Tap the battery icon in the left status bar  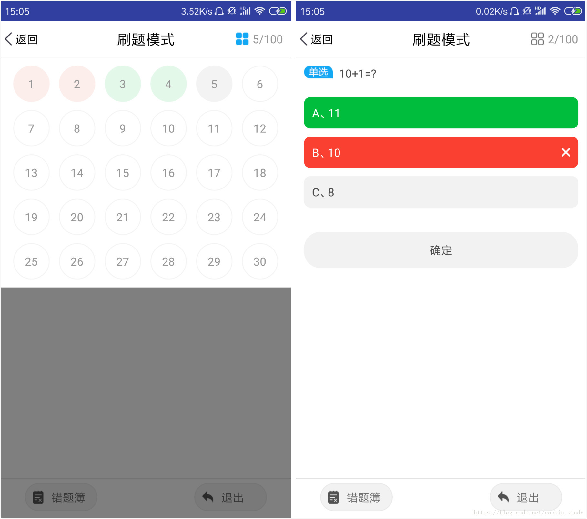pos(278,11)
